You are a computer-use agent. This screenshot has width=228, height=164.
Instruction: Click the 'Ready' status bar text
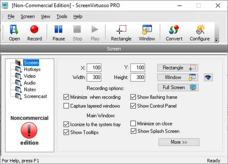(214, 161)
